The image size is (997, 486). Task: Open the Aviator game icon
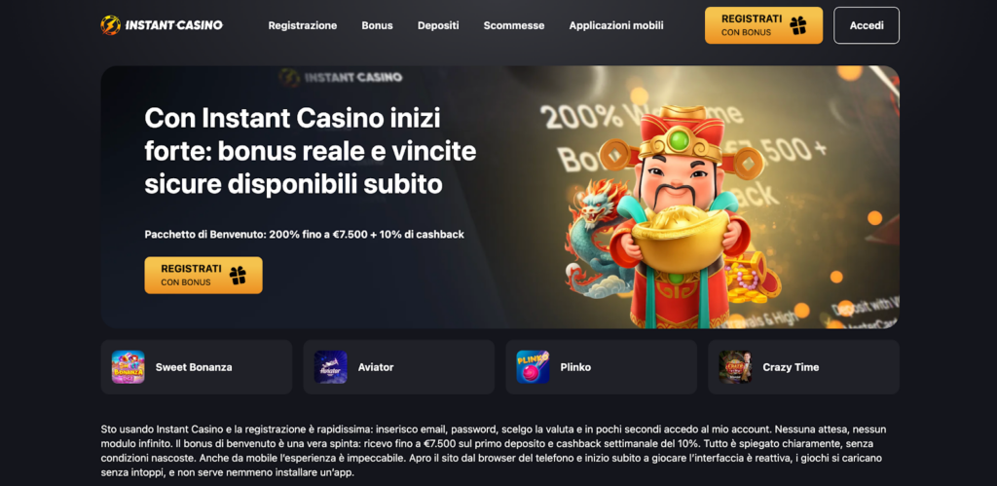click(x=331, y=367)
